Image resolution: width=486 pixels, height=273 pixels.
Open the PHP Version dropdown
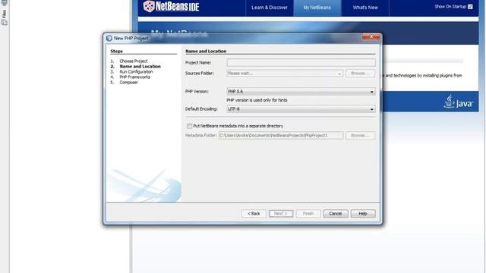point(301,92)
